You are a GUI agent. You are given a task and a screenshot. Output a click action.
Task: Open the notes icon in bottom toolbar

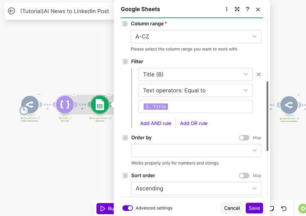click(x=272, y=209)
